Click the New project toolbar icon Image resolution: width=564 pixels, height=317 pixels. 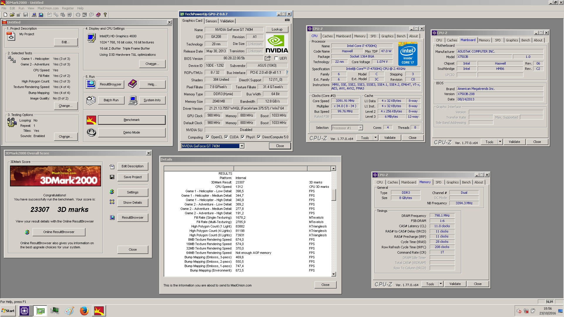pos(5,15)
